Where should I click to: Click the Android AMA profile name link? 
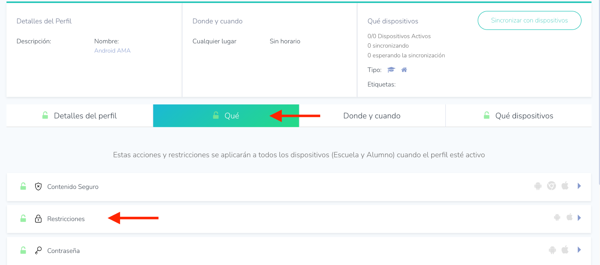(112, 51)
